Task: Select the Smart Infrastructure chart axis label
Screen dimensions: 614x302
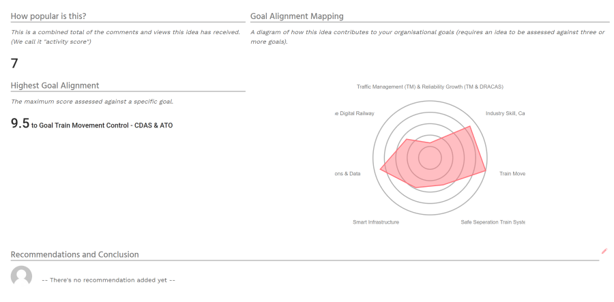Action: tap(376, 222)
